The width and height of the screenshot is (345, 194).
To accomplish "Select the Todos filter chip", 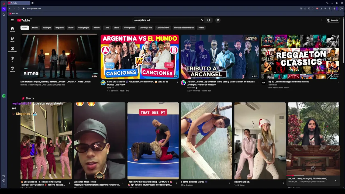I will (25, 28).
